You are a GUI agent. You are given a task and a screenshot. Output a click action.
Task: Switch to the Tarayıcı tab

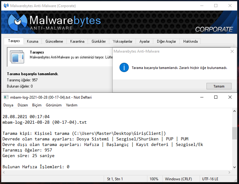pyautogui.click(x=14, y=41)
